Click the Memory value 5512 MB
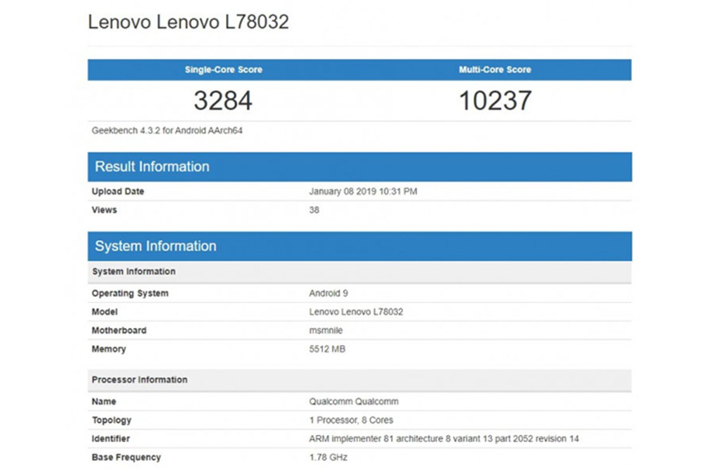Image resolution: width=704 pixels, height=469 pixels. [x=327, y=349]
